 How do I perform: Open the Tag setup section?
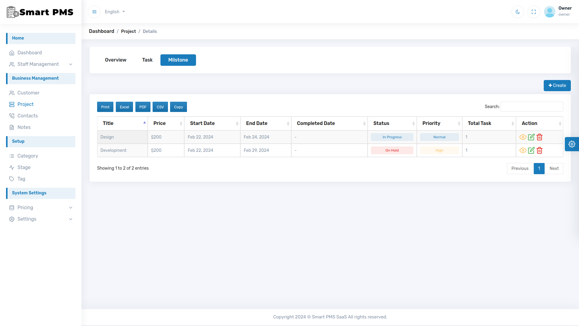21,179
